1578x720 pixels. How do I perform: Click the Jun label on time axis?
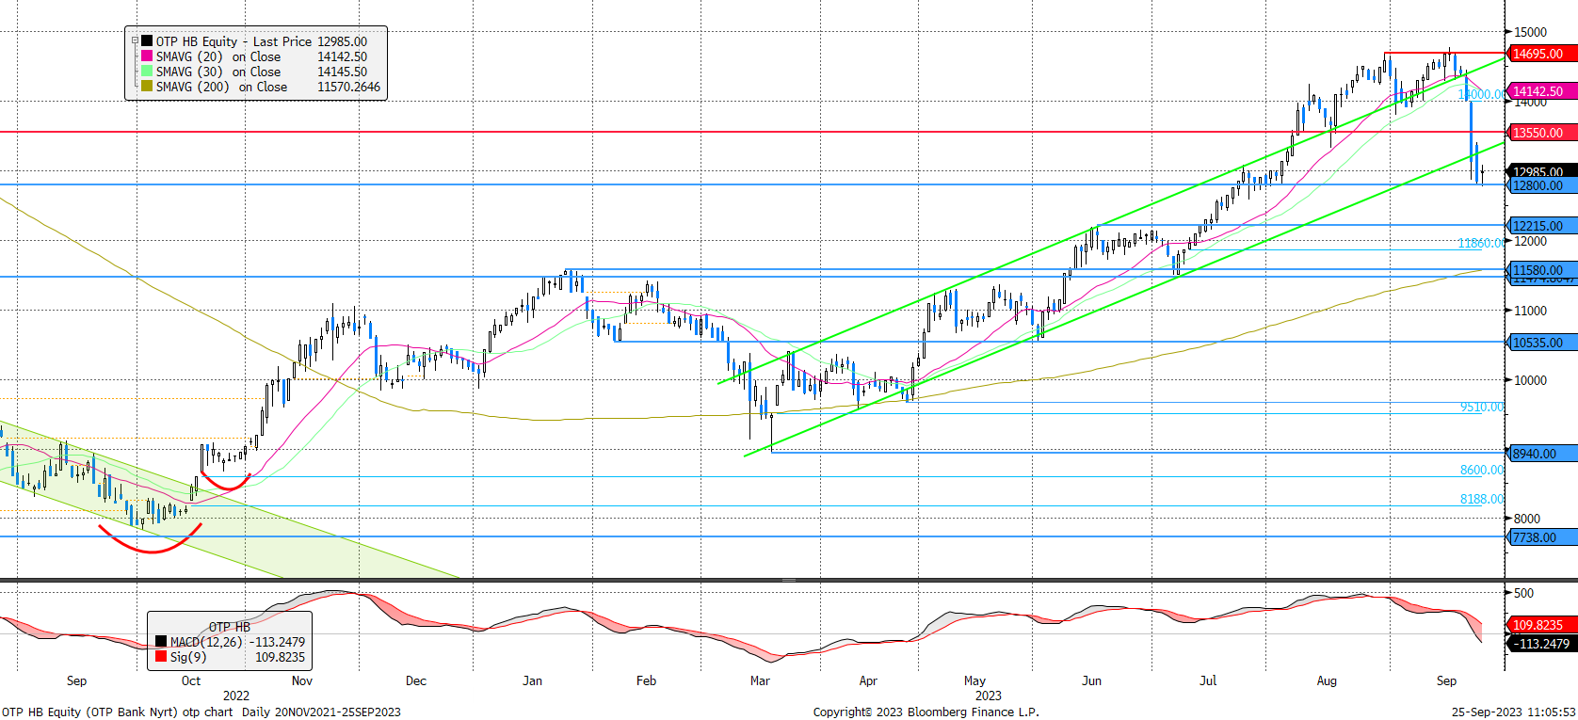point(1091,680)
